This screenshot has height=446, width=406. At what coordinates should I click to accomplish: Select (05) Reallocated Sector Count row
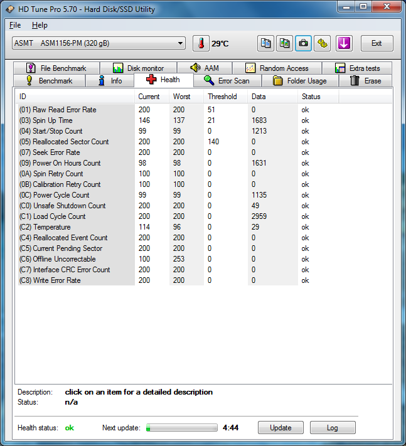pos(178,142)
